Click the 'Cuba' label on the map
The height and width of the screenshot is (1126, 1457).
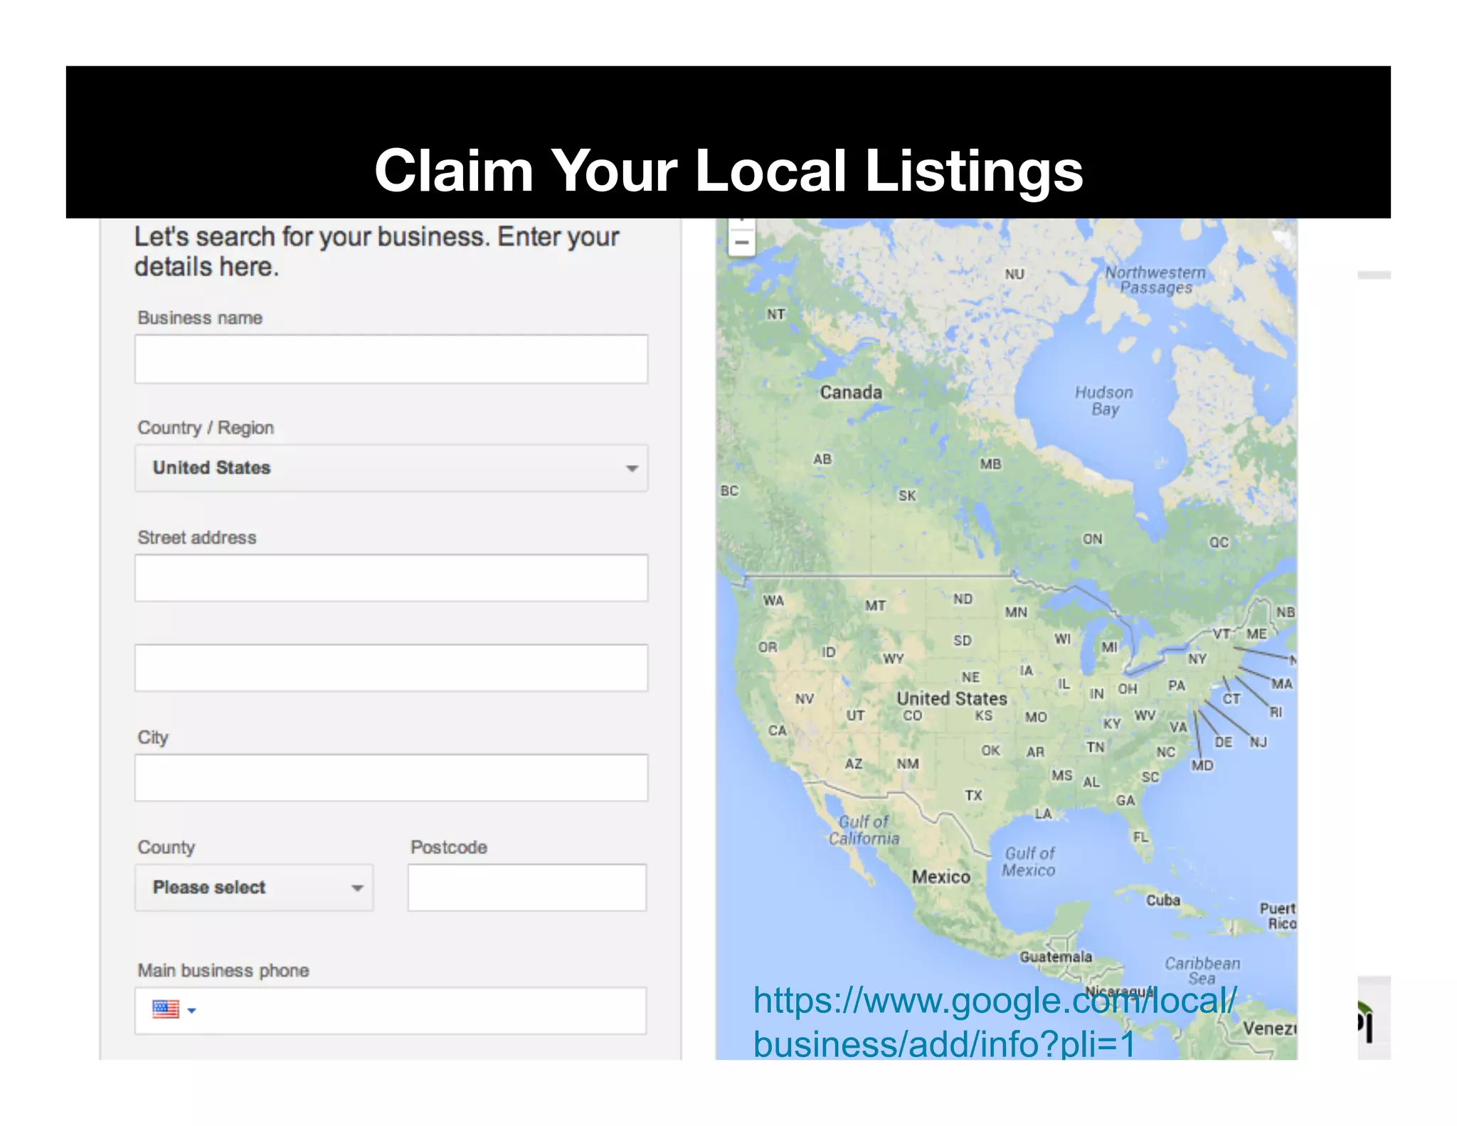(1163, 900)
